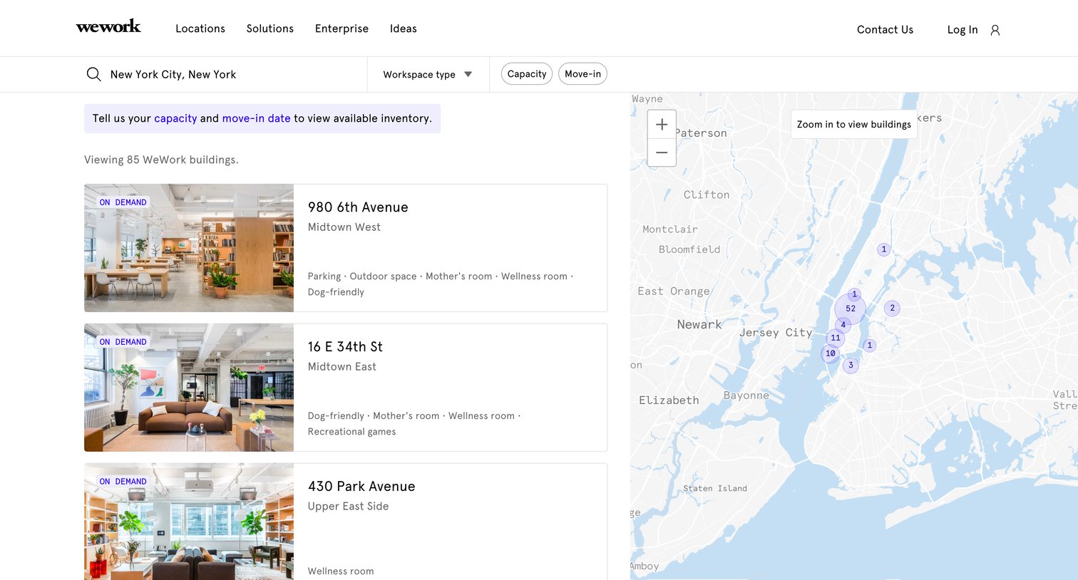
Task: Open the Enterprise menu
Action: (342, 29)
